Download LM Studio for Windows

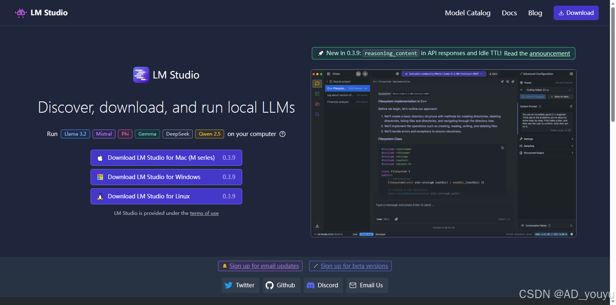[166, 177]
